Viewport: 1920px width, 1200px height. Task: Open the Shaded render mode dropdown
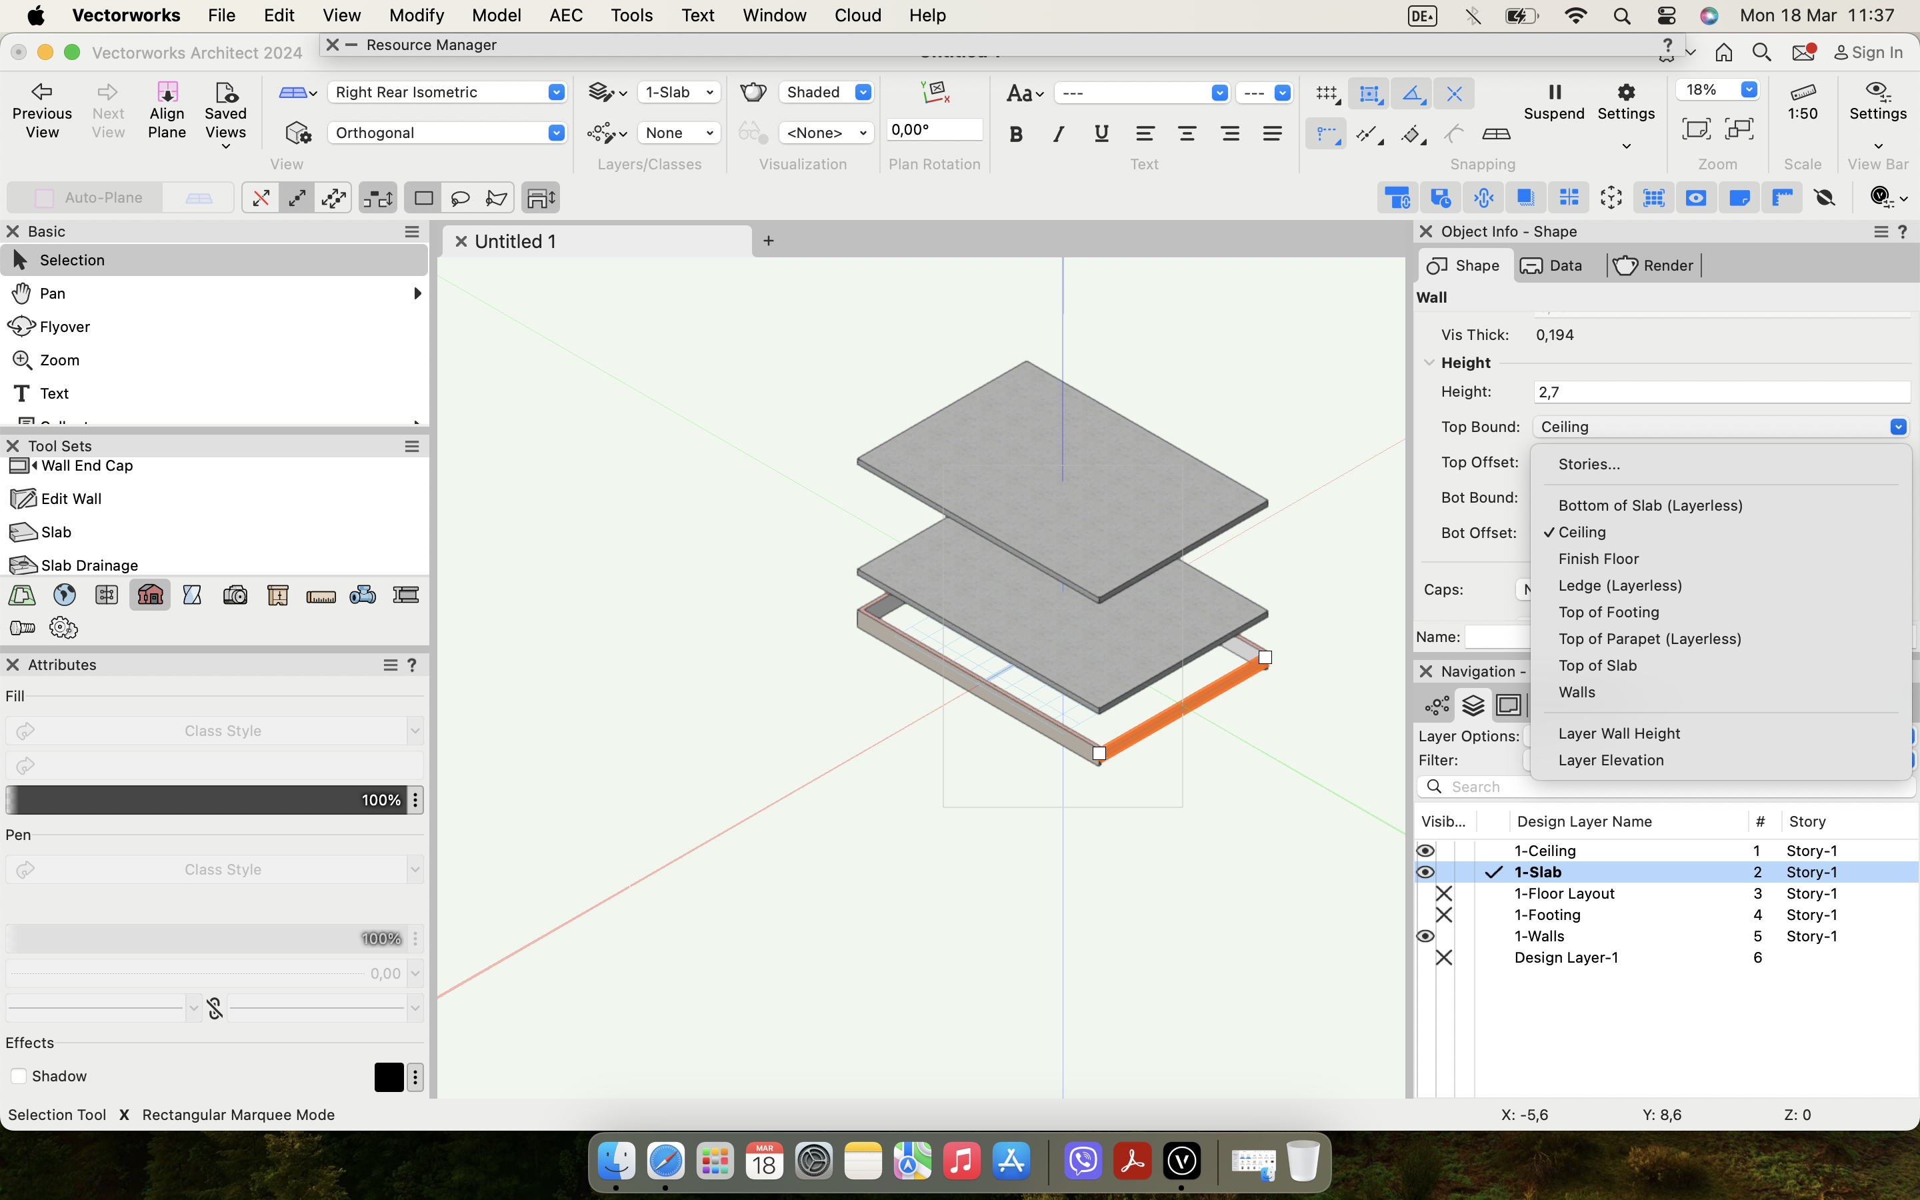(x=863, y=92)
